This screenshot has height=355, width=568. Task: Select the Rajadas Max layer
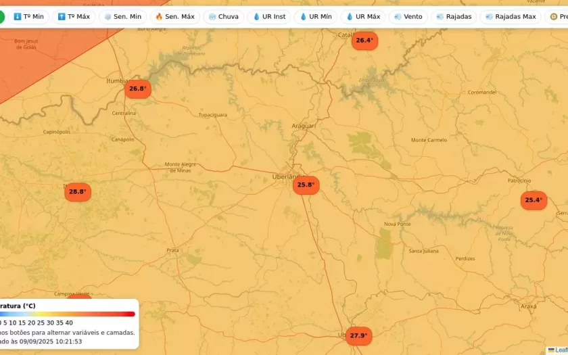[x=511, y=17]
